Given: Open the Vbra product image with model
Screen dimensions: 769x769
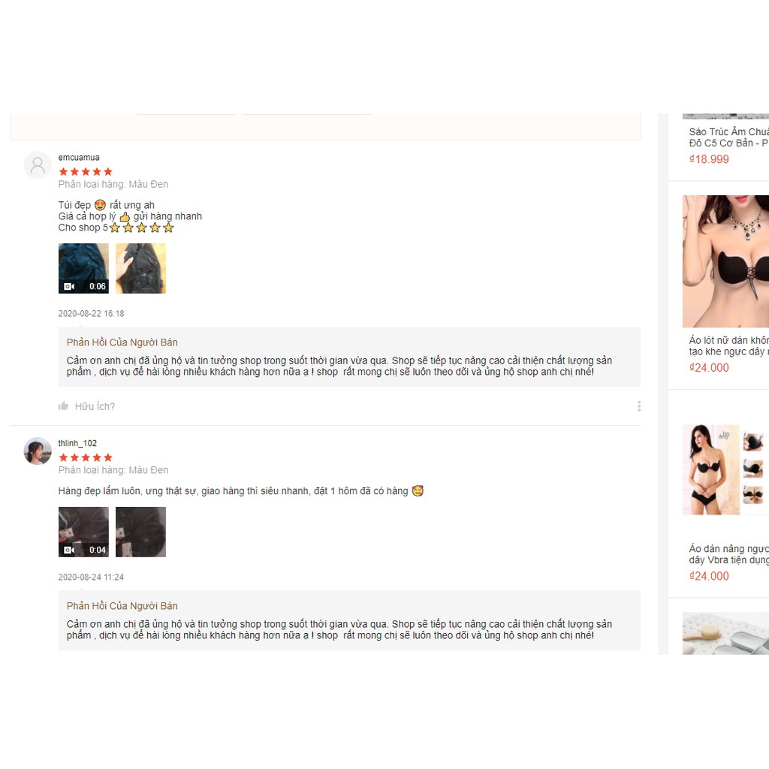Looking at the screenshot, I should tap(726, 469).
